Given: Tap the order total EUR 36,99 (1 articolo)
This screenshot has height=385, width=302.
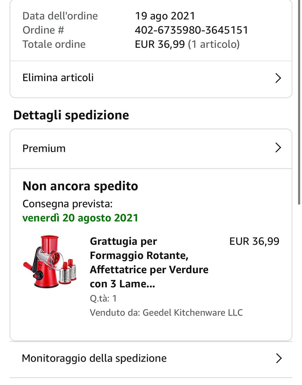Looking at the screenshot, I should (187, 44).
